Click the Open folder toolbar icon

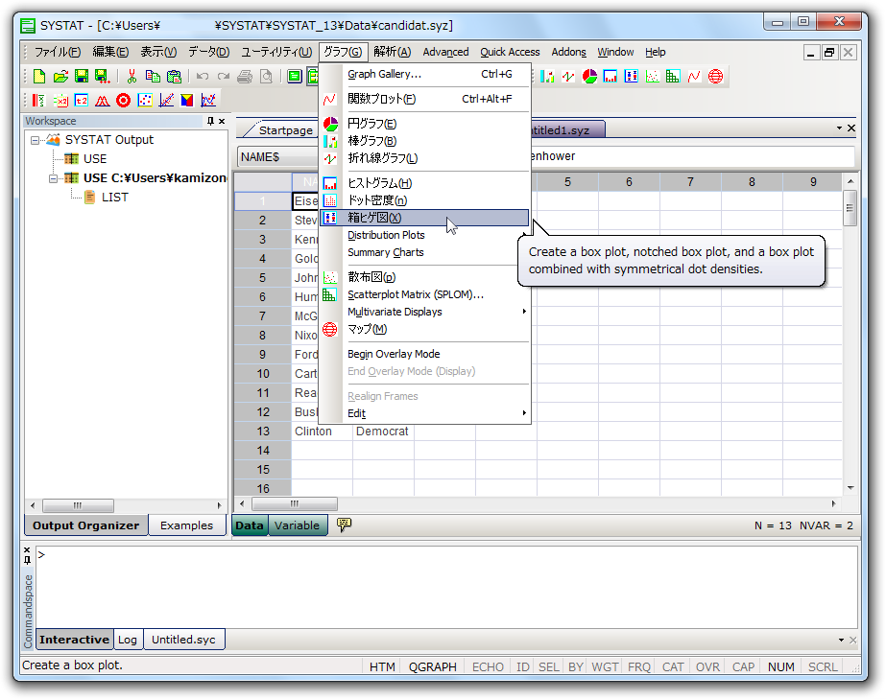click(x=60, y=76)
